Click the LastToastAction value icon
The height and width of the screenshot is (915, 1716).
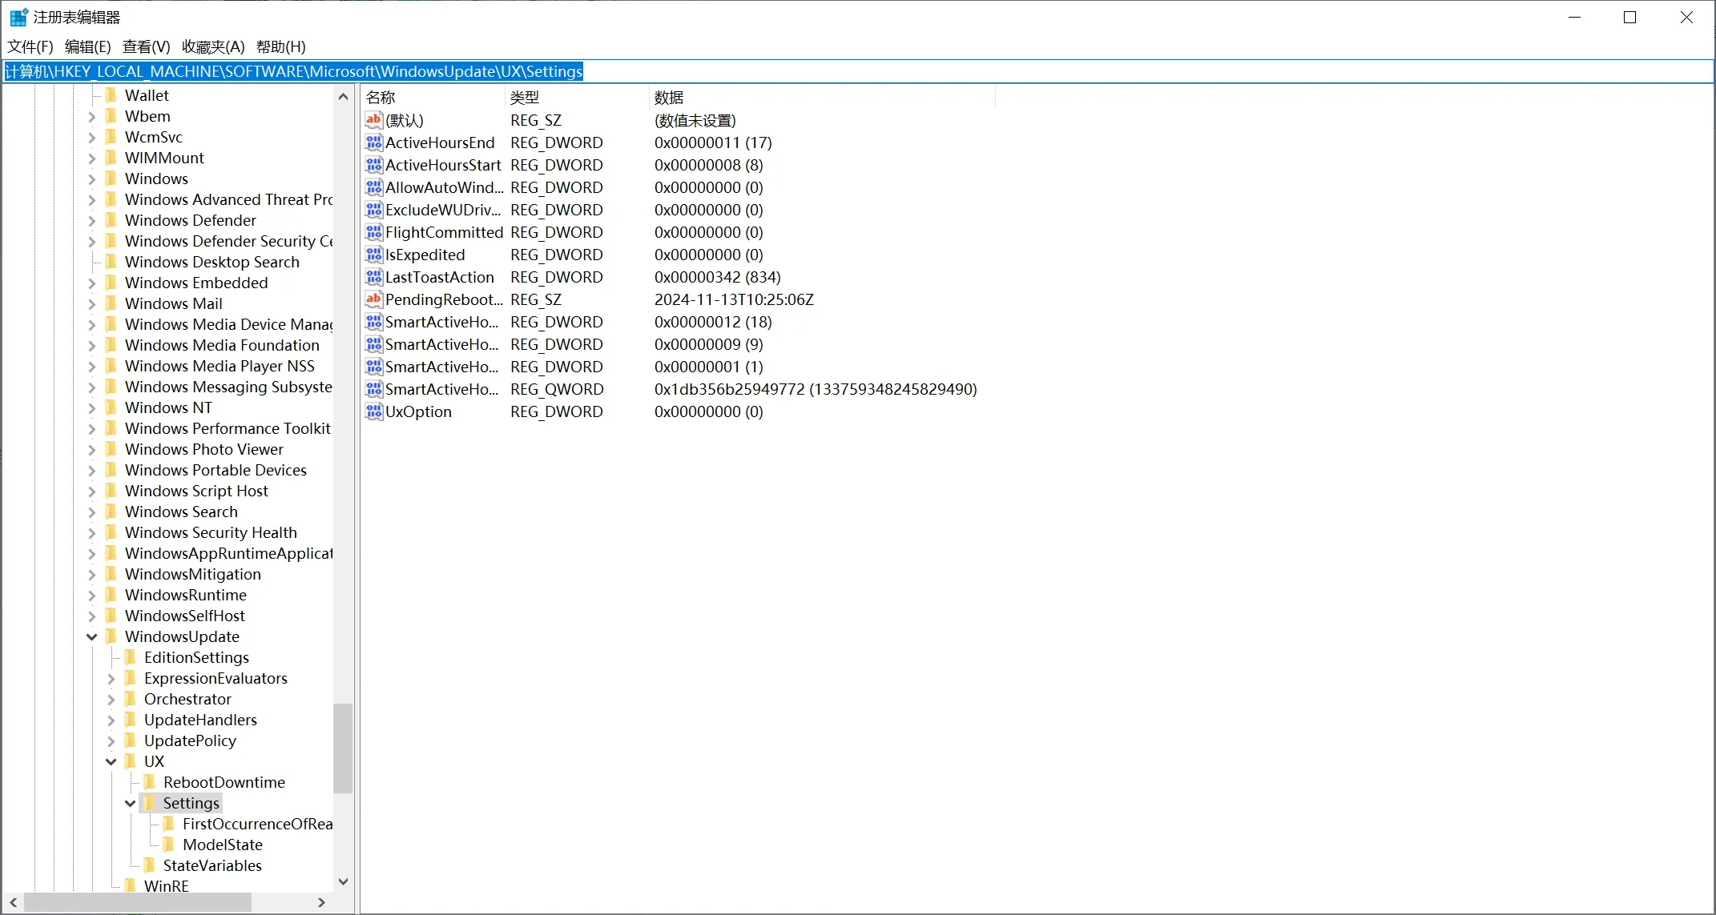pyautogui.click(x=373, y=277)
